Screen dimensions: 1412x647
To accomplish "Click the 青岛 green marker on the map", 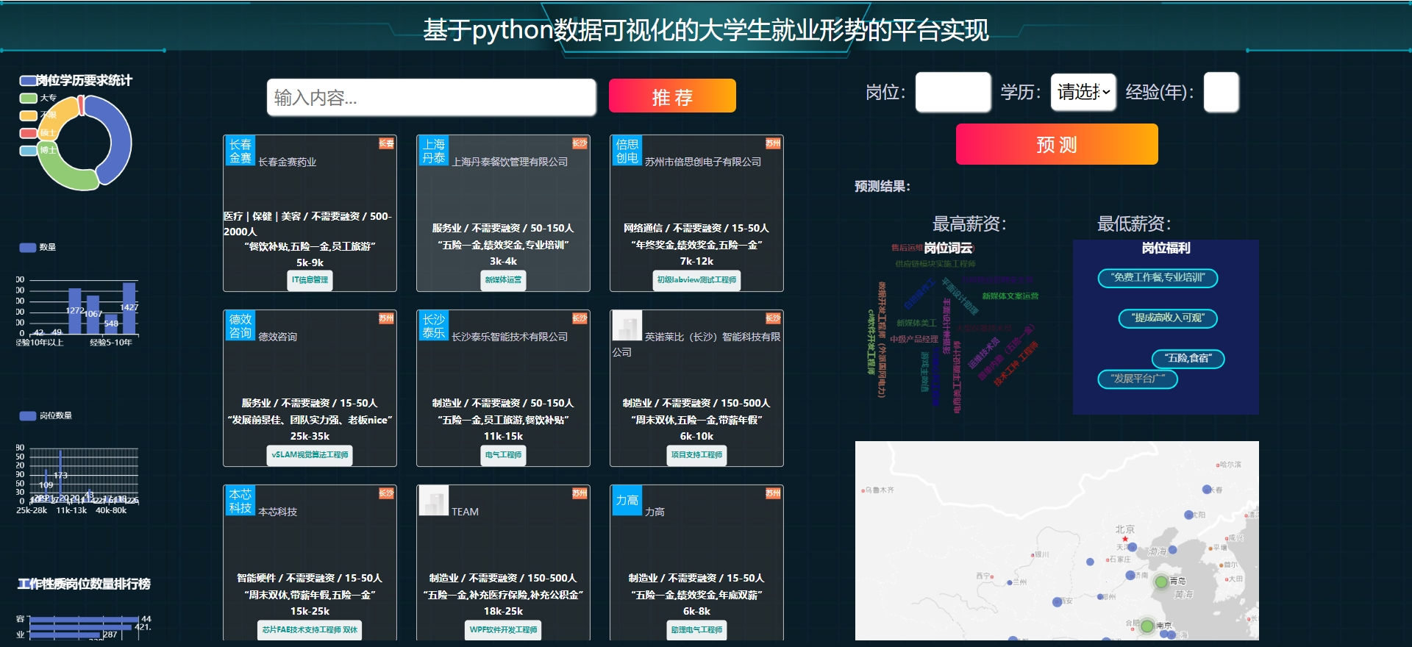I will coord(1161,582).
